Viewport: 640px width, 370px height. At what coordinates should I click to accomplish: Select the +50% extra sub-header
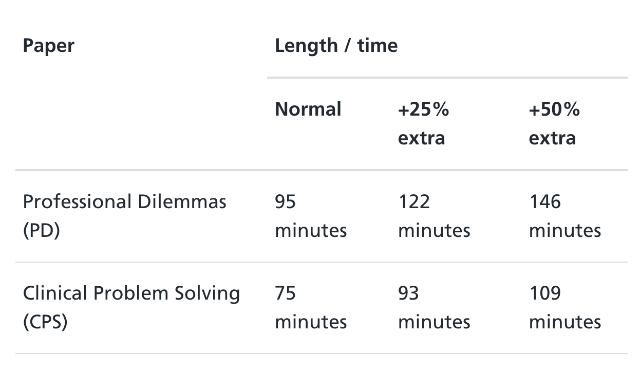click(x=554, y=124)
